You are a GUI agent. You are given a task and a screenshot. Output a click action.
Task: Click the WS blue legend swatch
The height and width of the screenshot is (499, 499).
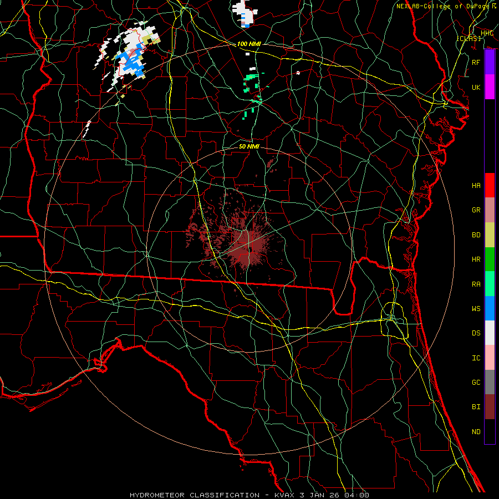(490, 308)
